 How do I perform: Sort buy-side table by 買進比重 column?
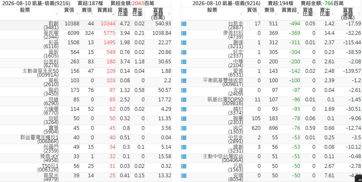(123, 14)
